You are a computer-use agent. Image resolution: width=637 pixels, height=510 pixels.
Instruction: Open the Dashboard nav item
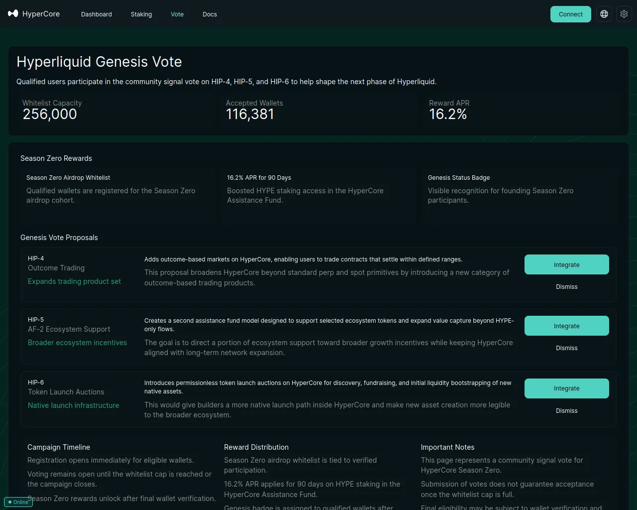[x=97, y=14]
